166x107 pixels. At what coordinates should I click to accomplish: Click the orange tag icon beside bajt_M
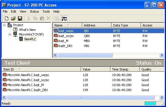coord(56,41)
